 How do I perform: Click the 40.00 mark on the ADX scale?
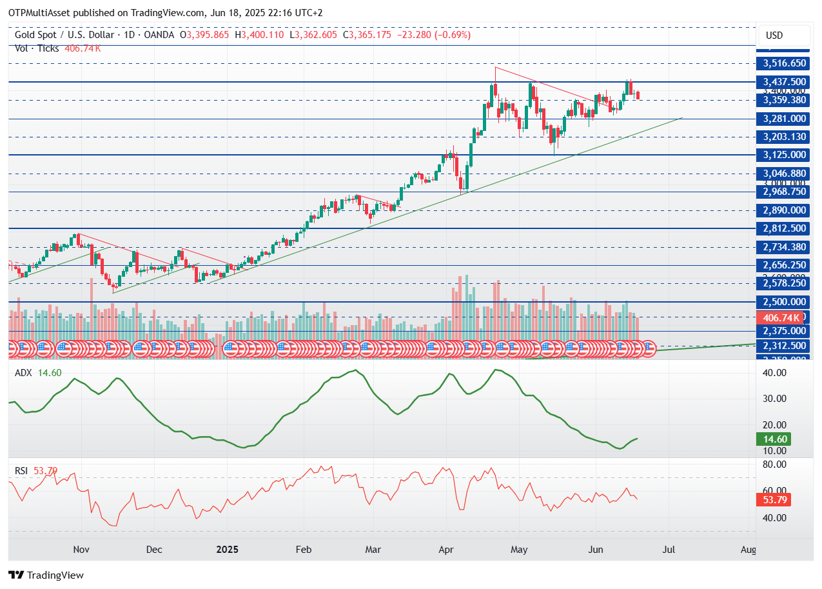pos(775,373)
